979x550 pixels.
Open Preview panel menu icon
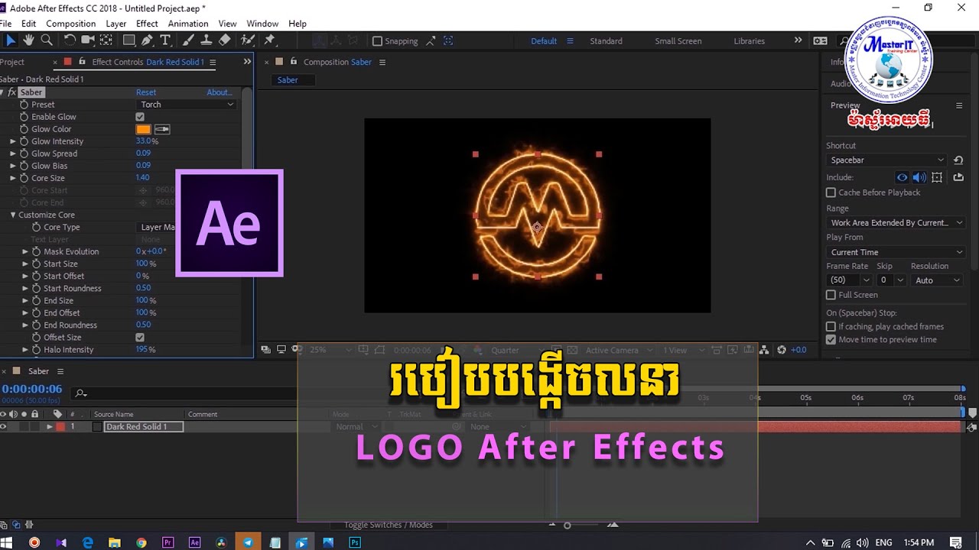[x=959, y=105]
